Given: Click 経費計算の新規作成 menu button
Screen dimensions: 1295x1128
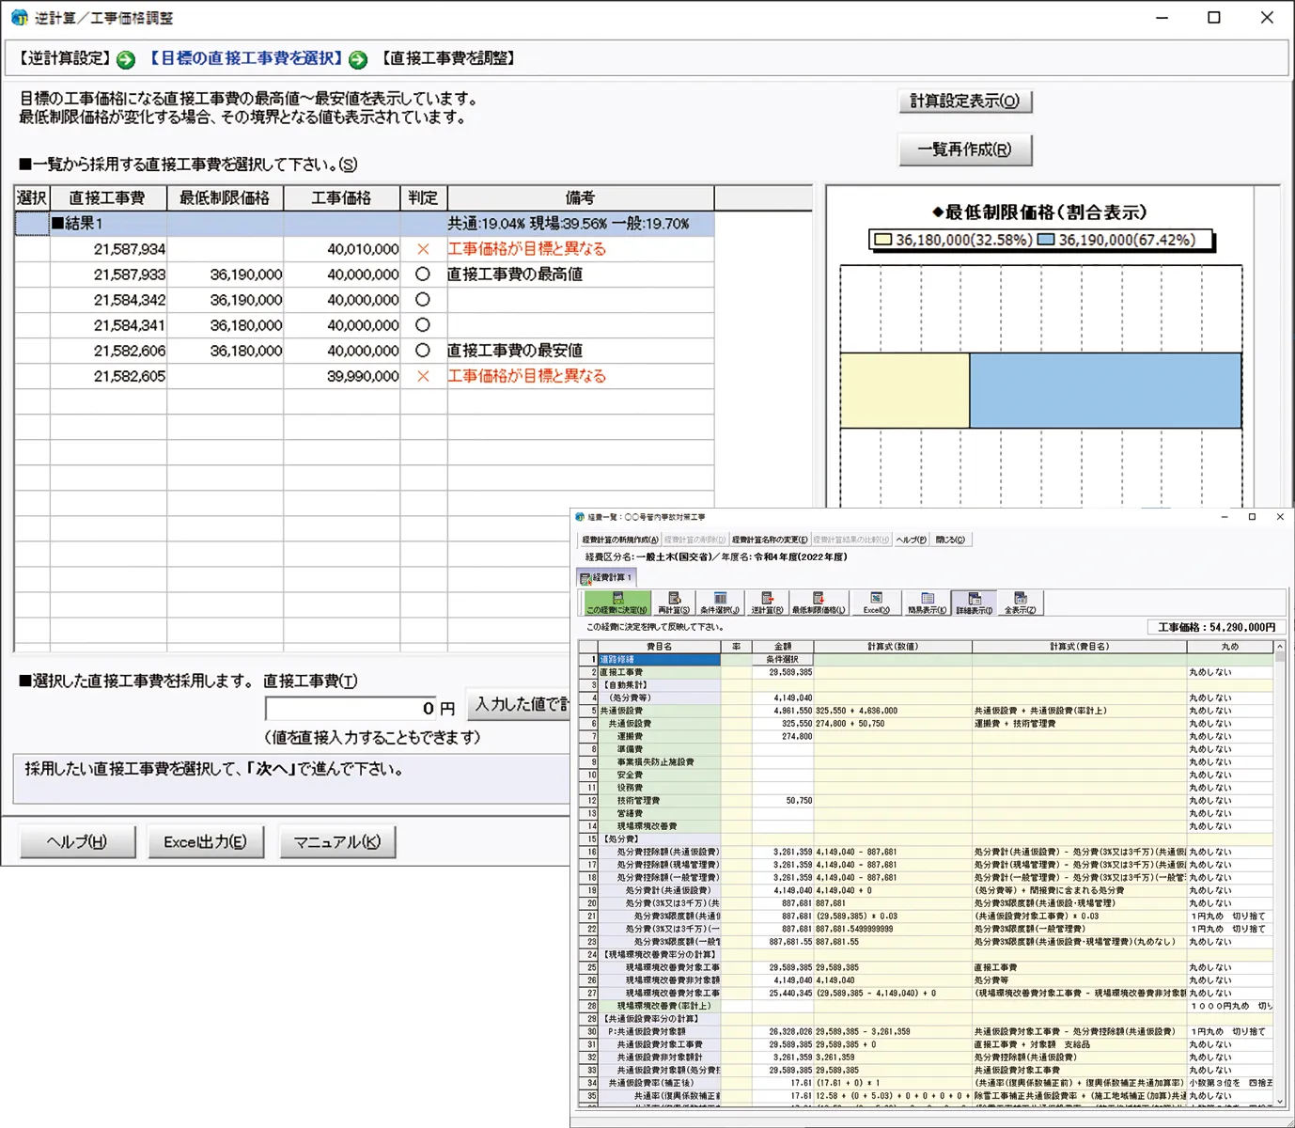Looking at the screenshot, I should click(620, 540).
